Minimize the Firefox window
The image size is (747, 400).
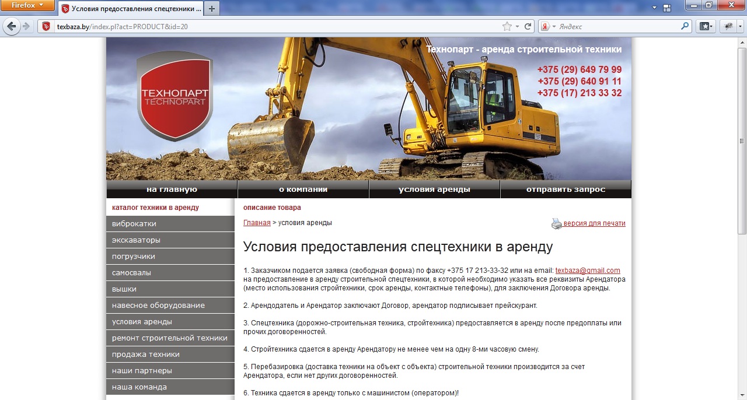[693, 5]
